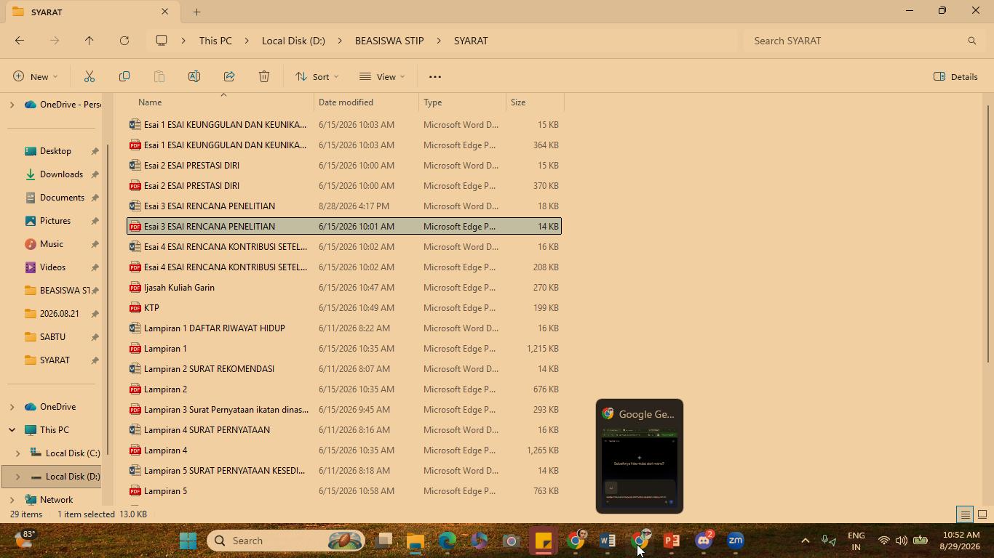Open the View dropdown
The image size is (994, 558).
[x=382, y=76]
